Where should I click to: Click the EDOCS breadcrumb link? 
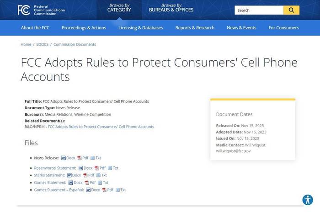(42, 44)
